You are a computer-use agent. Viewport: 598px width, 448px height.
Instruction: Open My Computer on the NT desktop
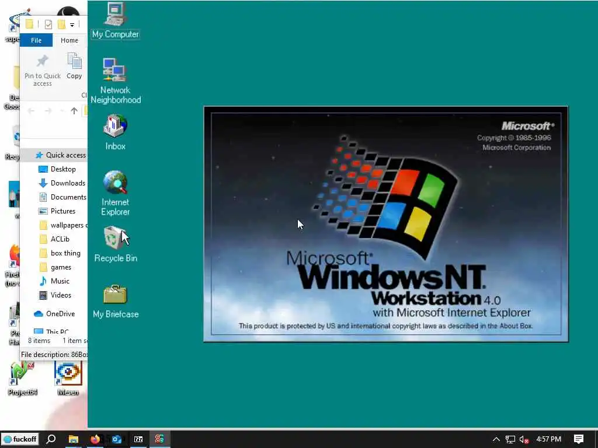[x=115, y=20]
